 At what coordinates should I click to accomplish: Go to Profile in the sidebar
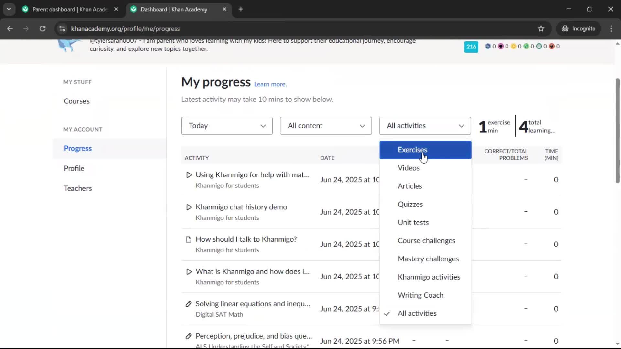click(74, 168)
